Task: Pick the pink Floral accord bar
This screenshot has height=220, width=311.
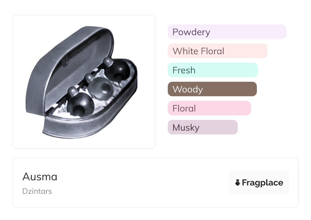Action: tap(209, 108)
